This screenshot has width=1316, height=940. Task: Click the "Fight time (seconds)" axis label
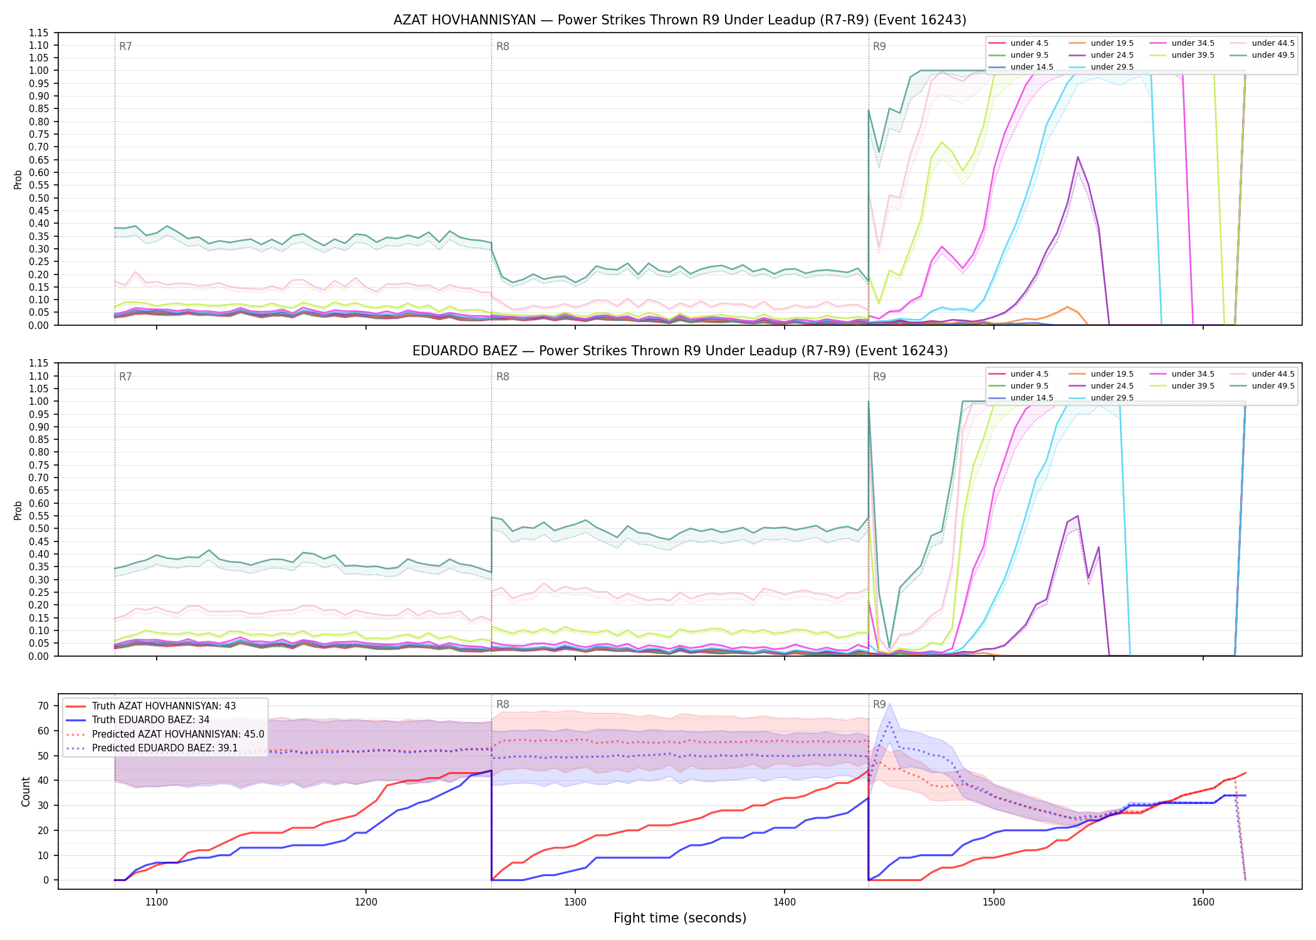point(680,918)
